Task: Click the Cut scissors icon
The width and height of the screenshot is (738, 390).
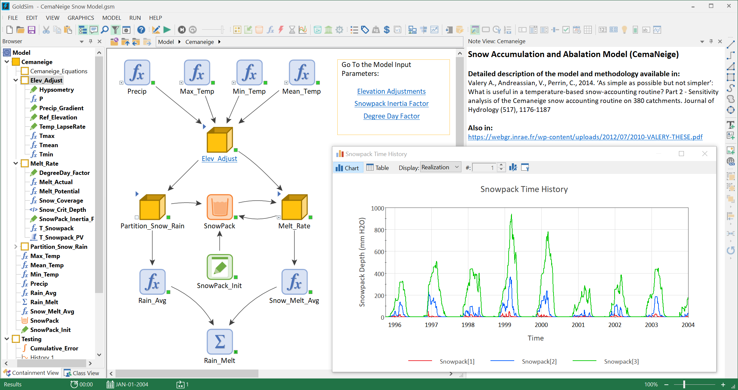Action: tap(46, 30)
